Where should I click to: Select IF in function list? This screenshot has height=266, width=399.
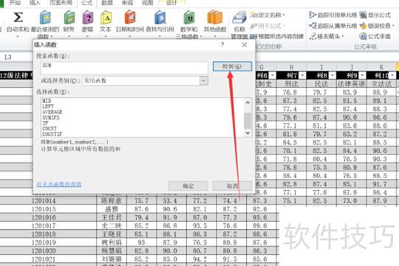click(45, 123)
